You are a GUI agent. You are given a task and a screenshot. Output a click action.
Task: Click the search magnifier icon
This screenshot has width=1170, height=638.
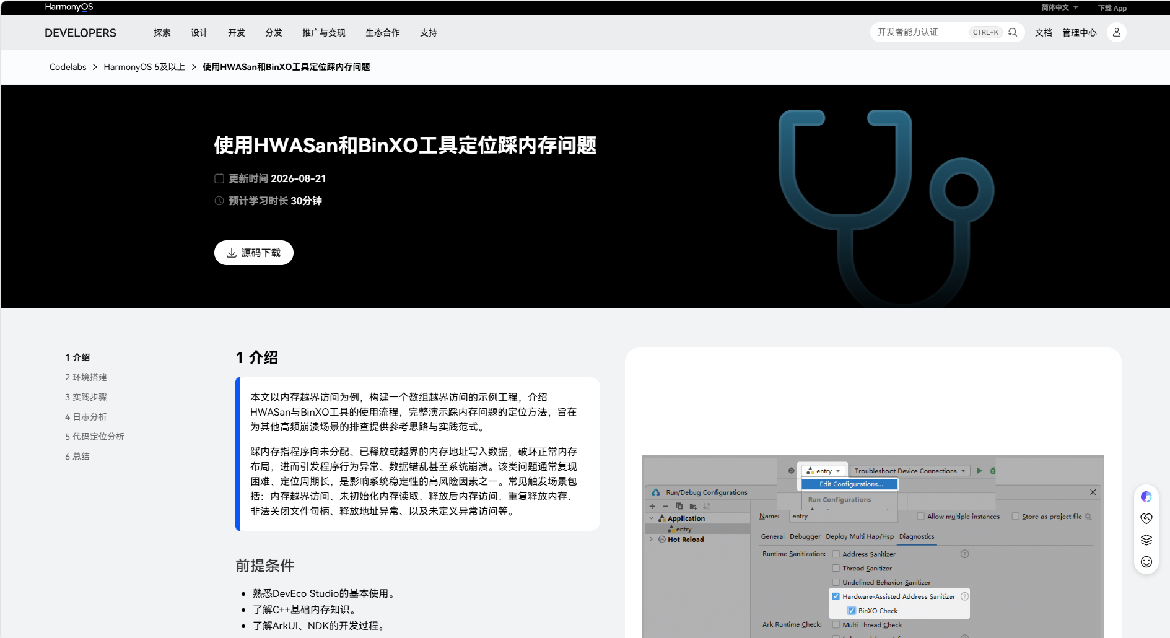pos(1013,32)
